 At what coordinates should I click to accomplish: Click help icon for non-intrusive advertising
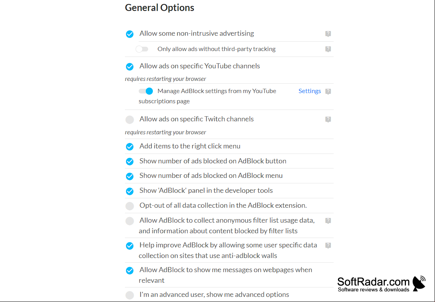(328, 34)
